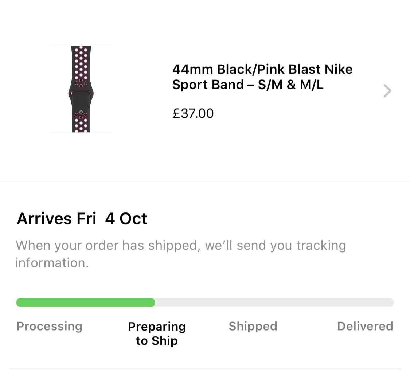Select the Processing status step
410x371 pixels.
coord(49,326)
